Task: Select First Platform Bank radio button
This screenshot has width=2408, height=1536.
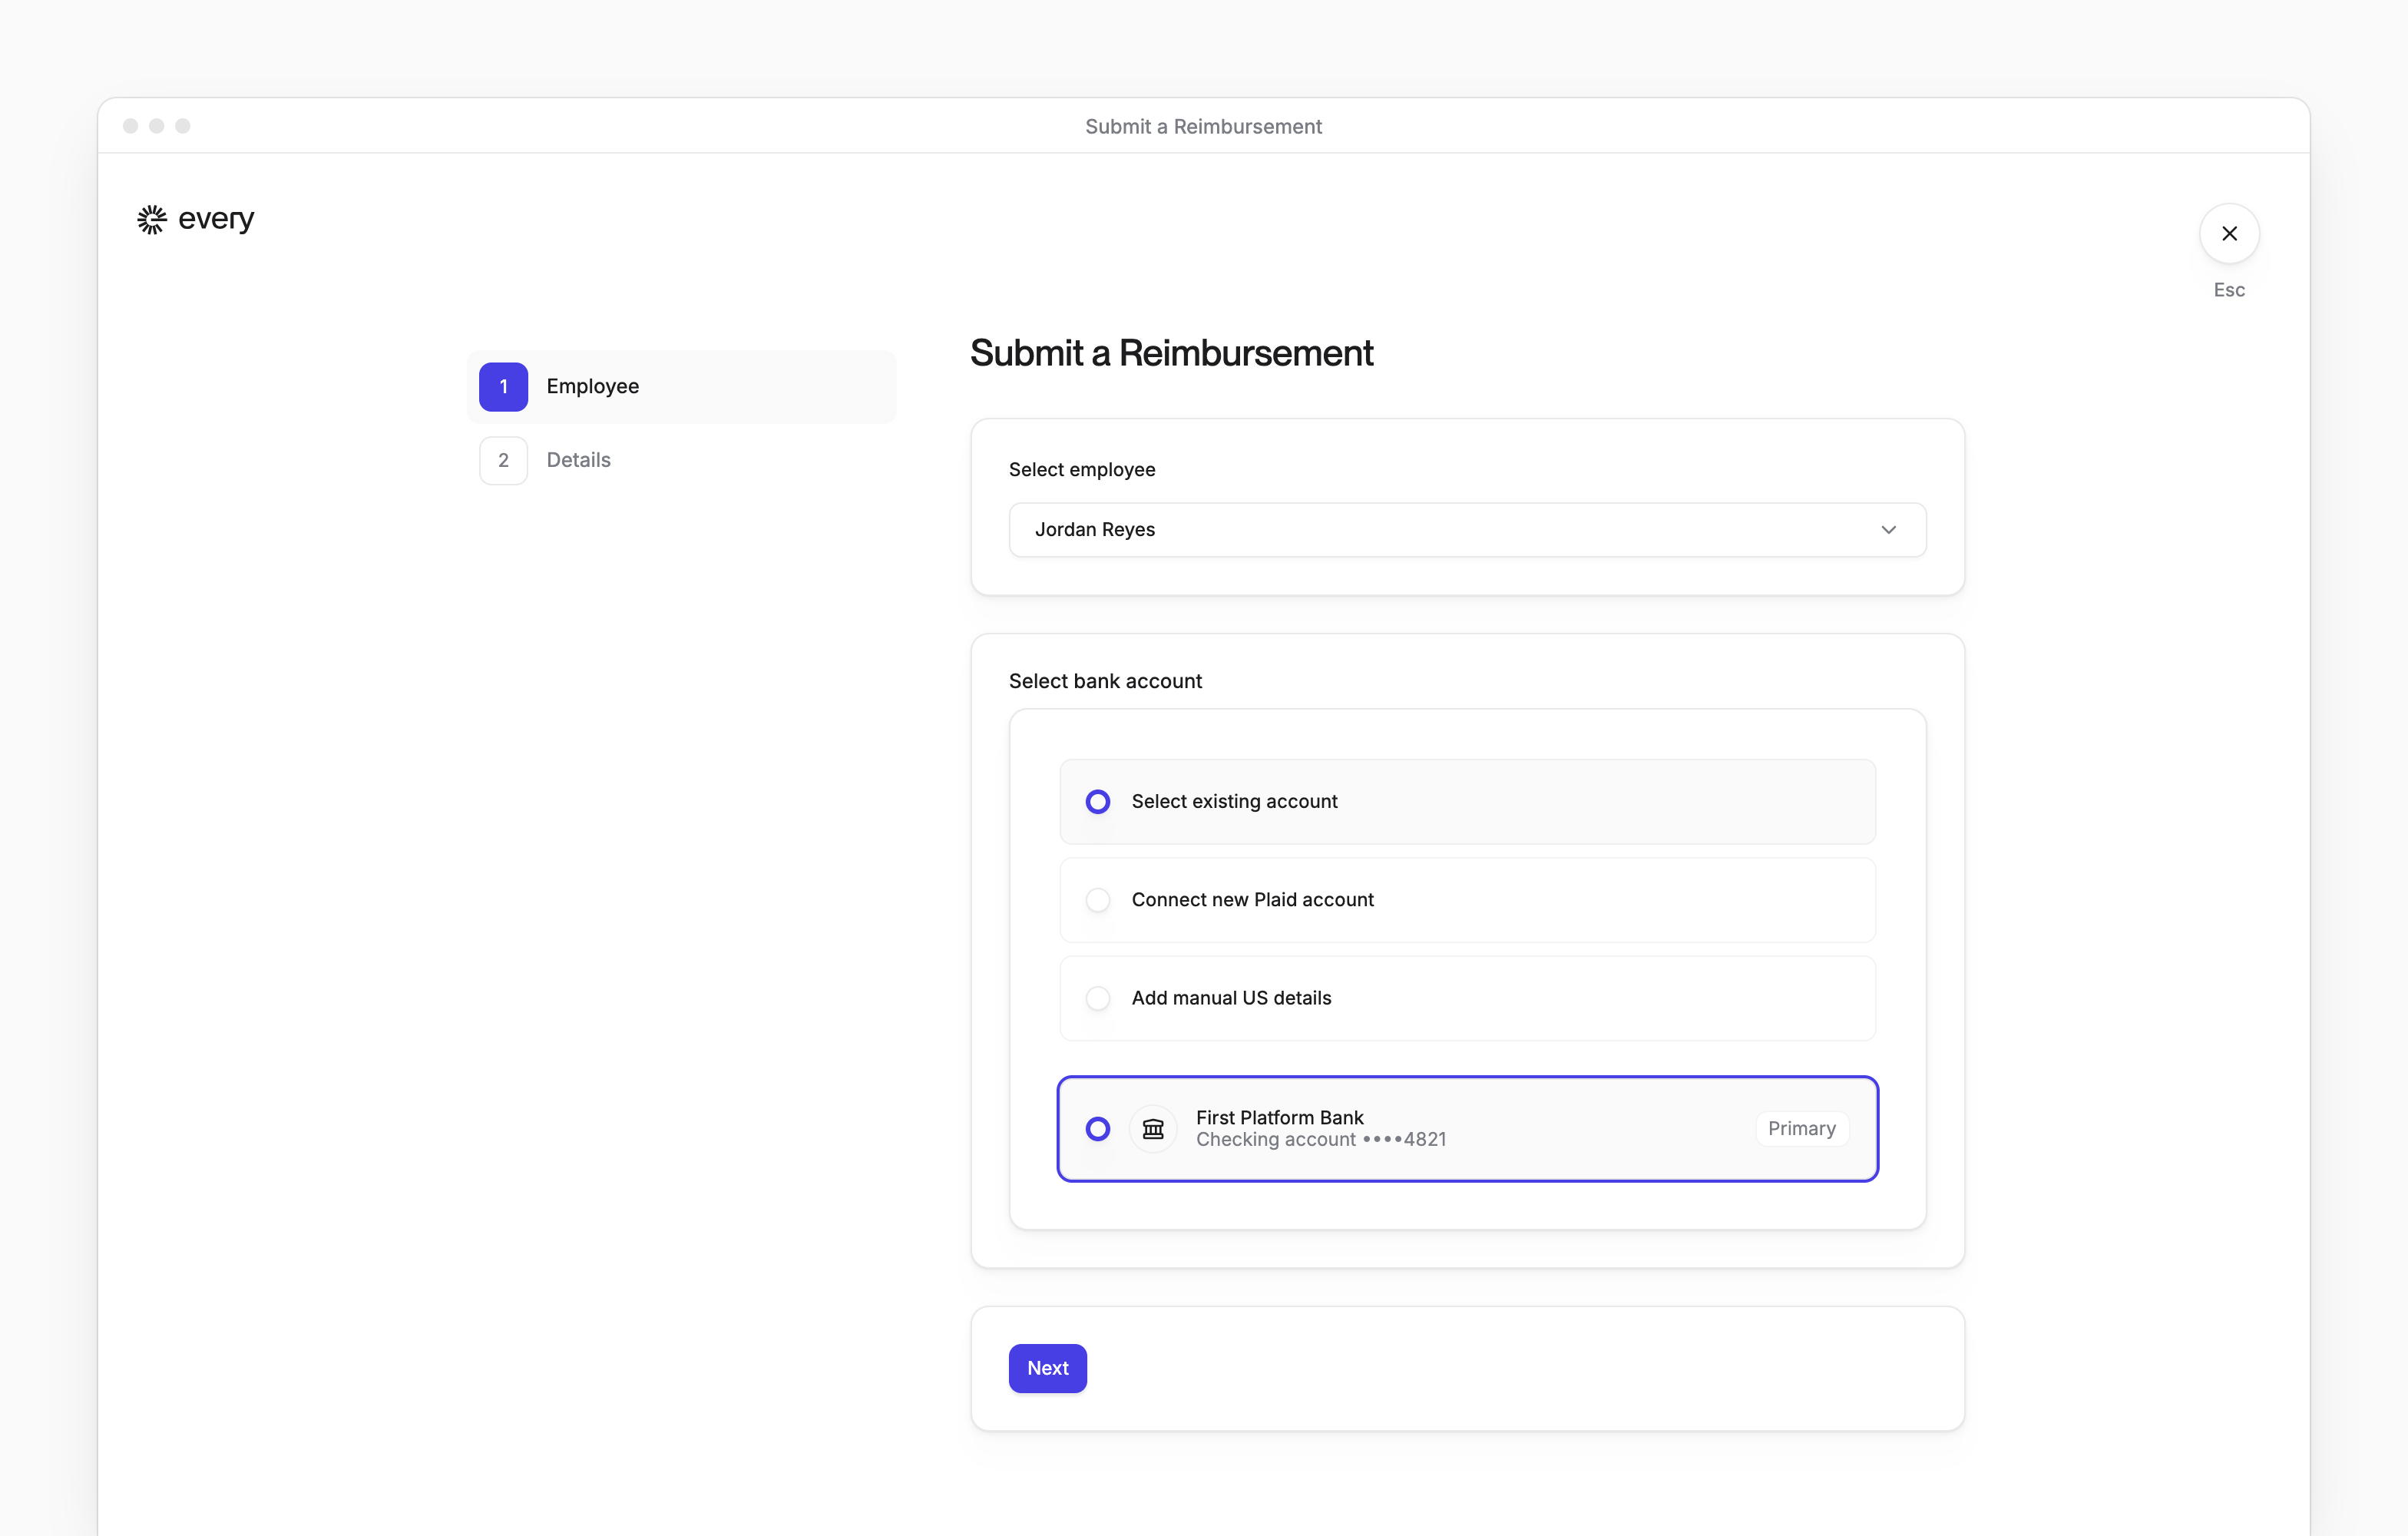Action: 1098,1129
